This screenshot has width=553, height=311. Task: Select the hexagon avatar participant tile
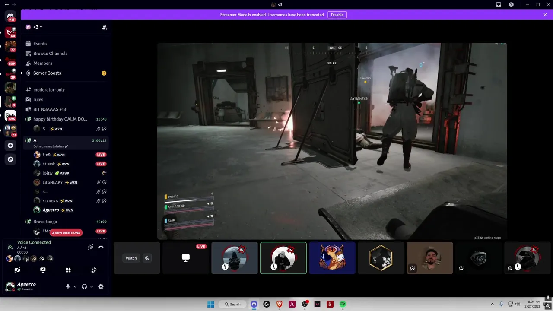381,258
